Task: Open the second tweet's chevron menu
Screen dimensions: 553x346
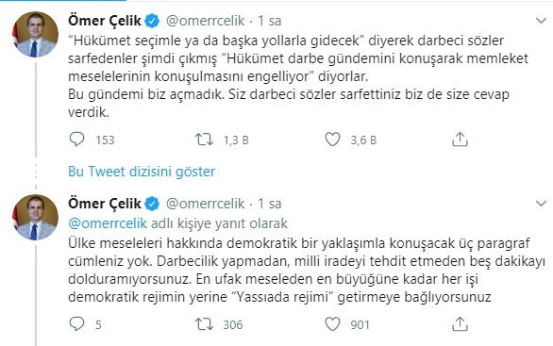Action: (541, 204)
